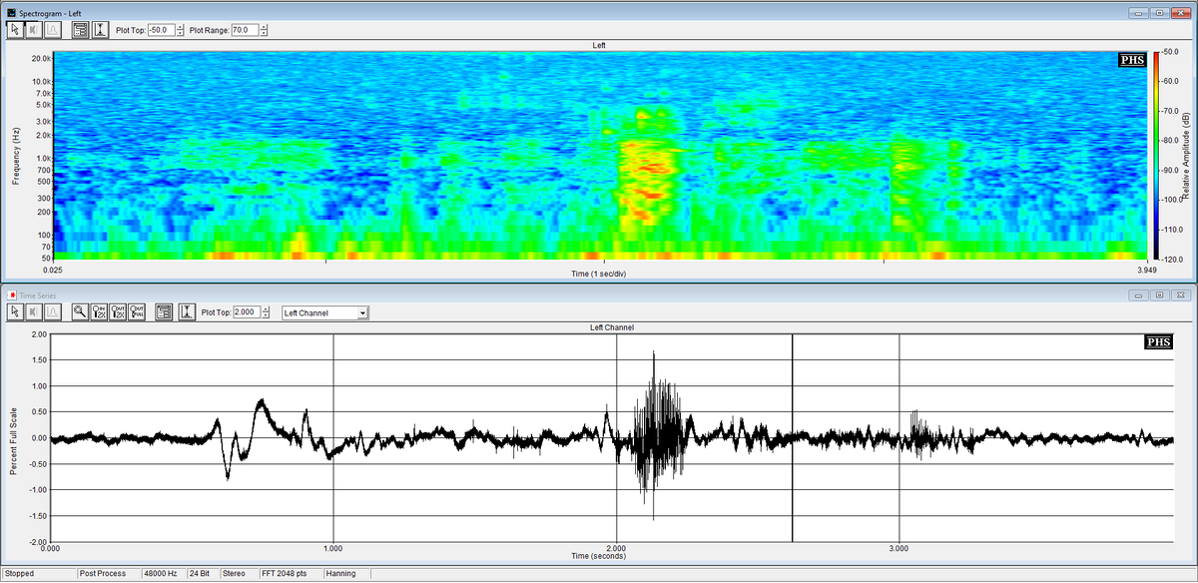The width and height of the screenshot is (1198, 583).
Task: Click the Spectrogram Plot Top field showing -50.0
Action: coord(161,30)
